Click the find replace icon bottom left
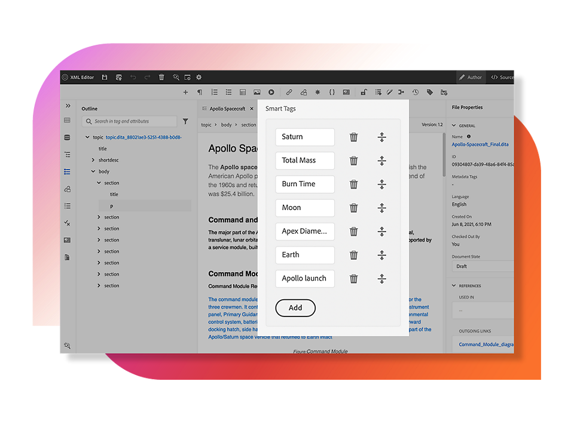 point(68,345)
